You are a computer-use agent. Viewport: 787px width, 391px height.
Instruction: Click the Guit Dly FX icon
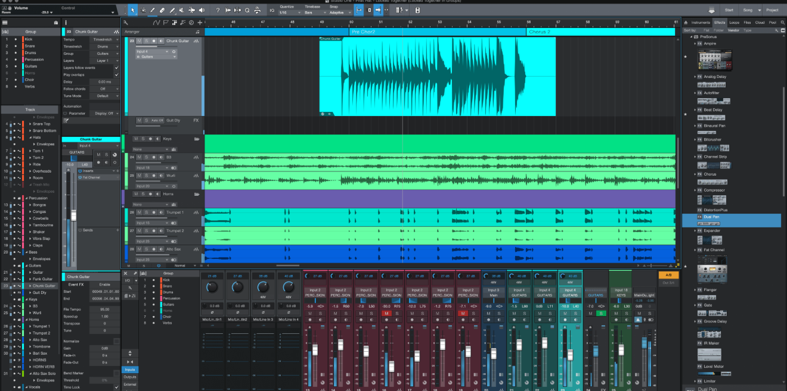coord(196,120)
